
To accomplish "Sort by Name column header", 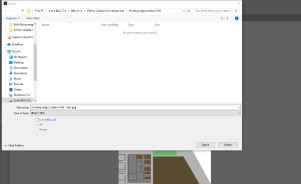I will coord(46,24).
